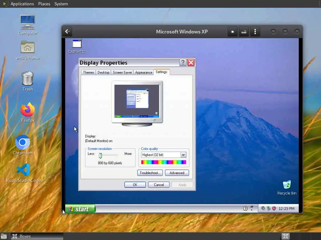Confirm with the OK button
The width and height of the screenshot is (321, 240).
pyautogui.click(x=135, y=185)
